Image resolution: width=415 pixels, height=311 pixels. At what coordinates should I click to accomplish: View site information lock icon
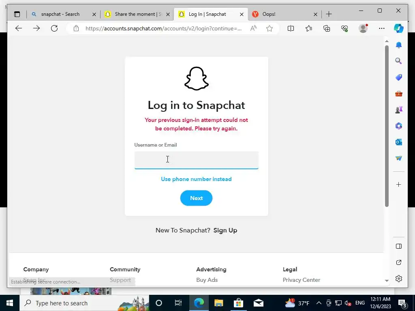(76, 28)
